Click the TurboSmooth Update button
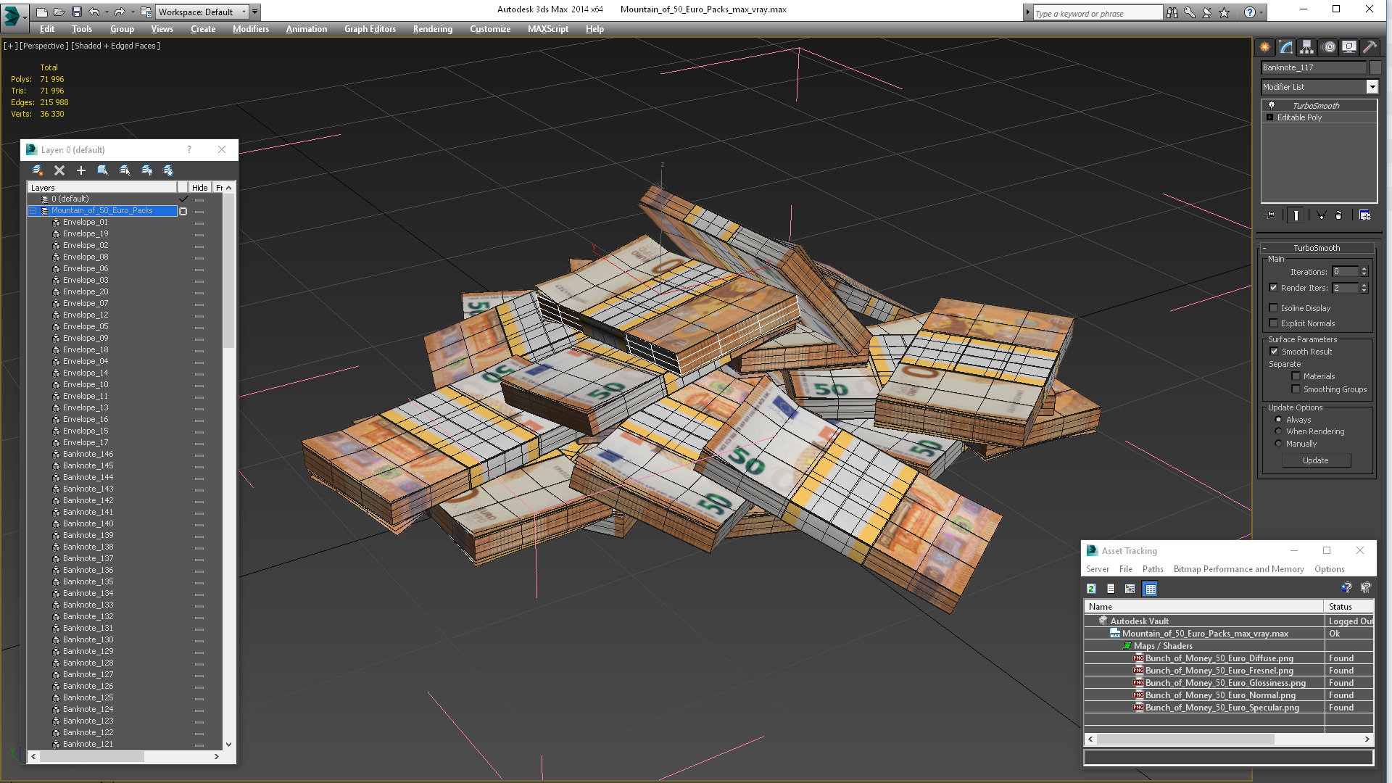Screen dimensions: 1392x783 [1316, 460]
